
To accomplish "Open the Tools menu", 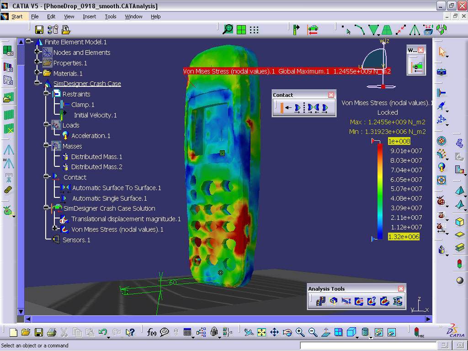I will click(x=111, y=16).
